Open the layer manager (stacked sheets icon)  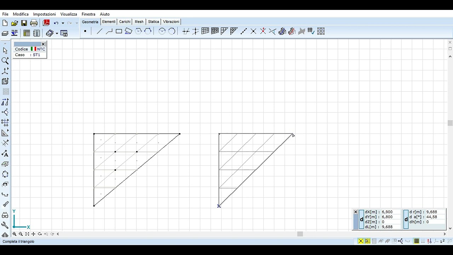pyautogui.click(x=5, y=33)
